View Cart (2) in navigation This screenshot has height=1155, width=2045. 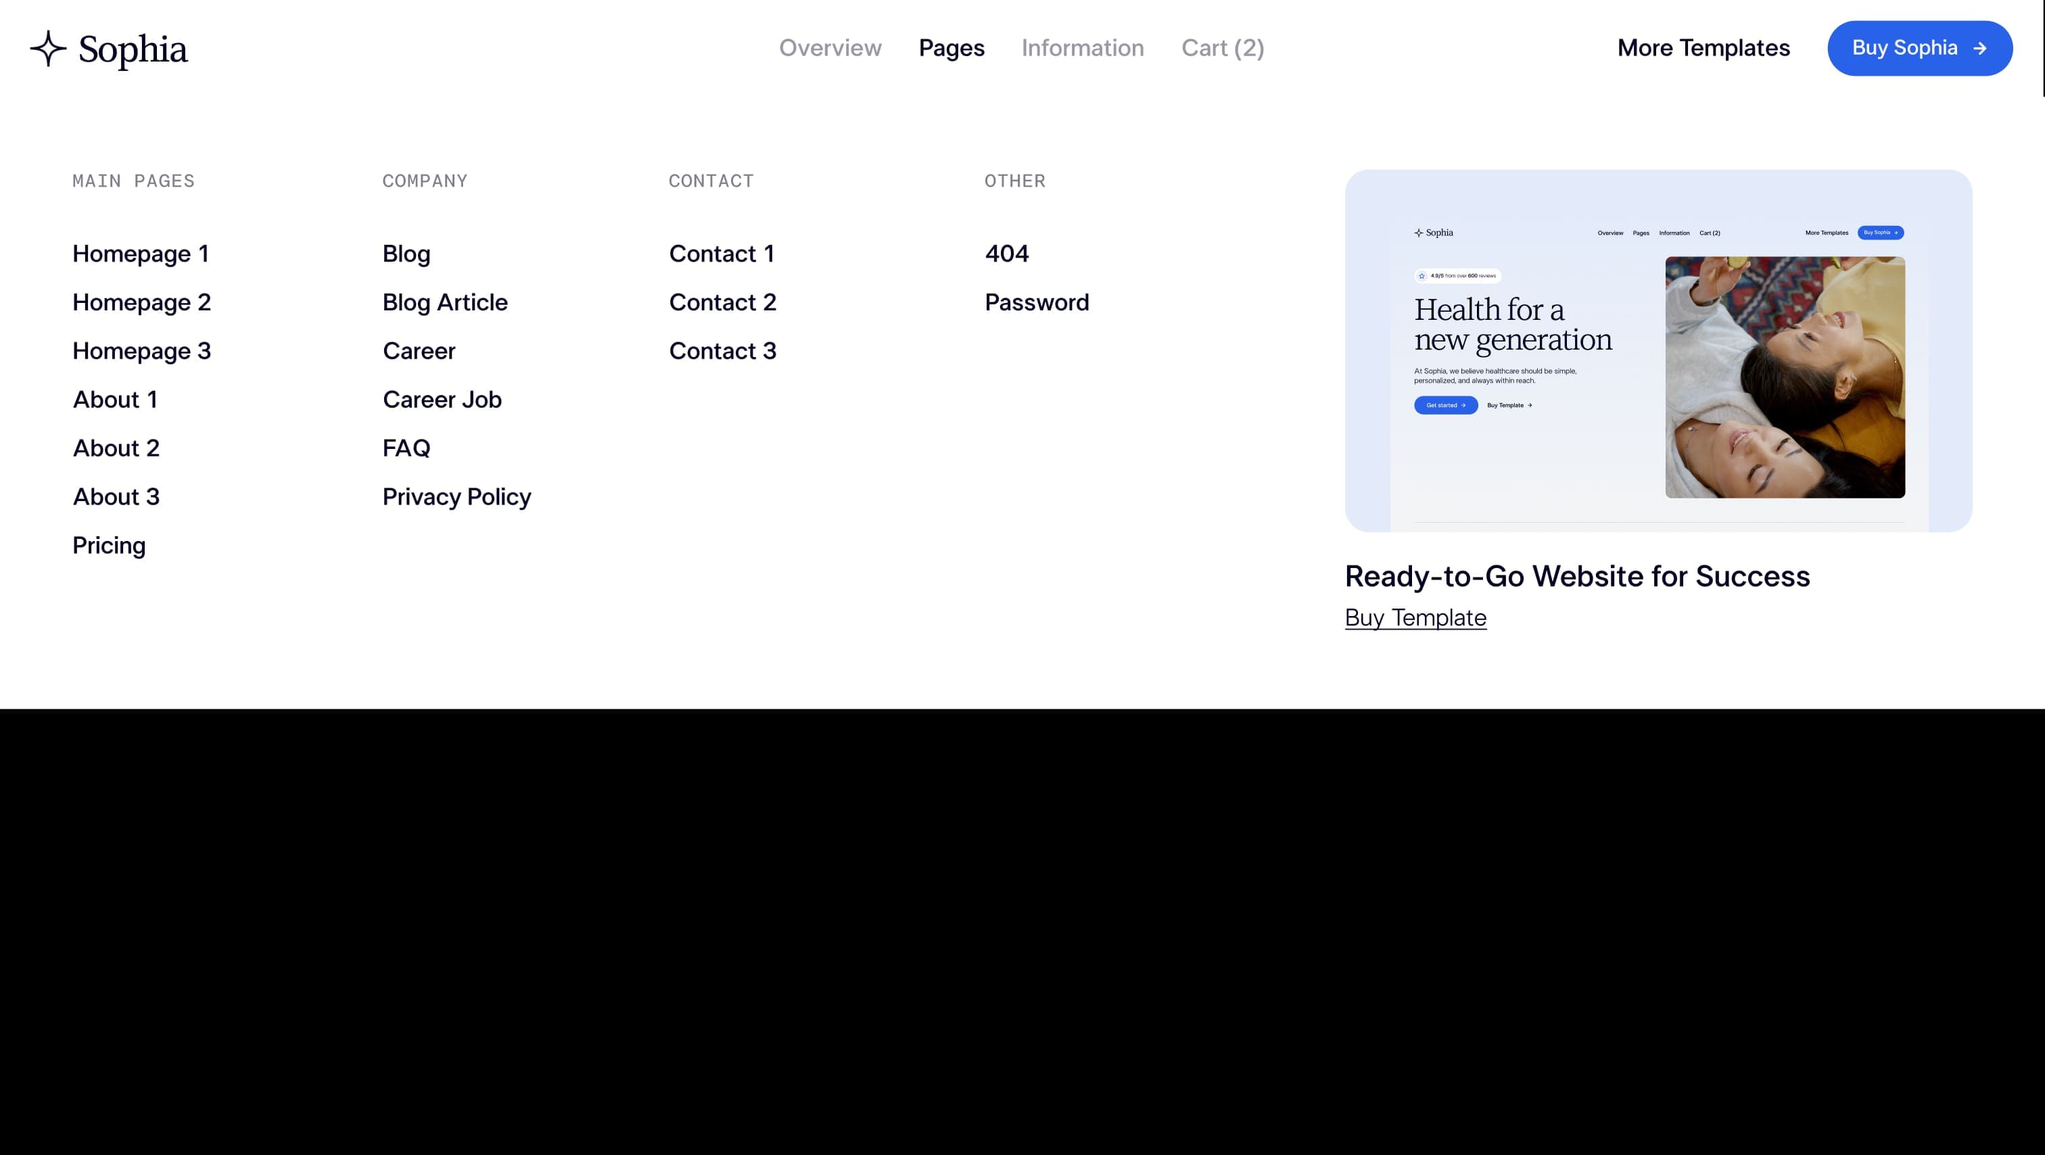(1223, 49)
